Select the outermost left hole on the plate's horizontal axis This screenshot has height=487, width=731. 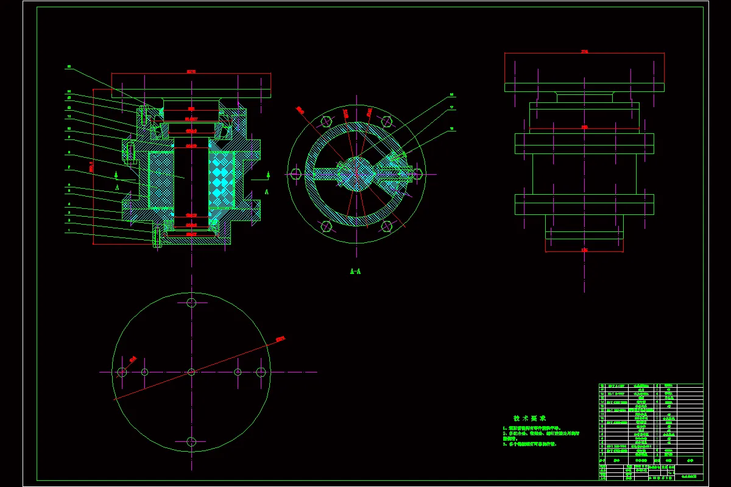[122, 372]
